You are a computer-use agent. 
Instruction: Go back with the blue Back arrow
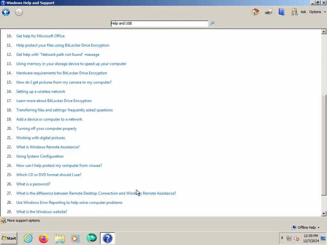pyautogui.click(x=6, y=12)
